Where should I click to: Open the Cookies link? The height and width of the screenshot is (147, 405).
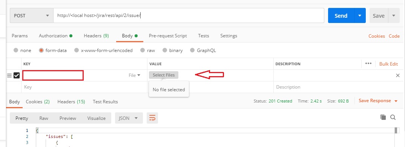377,36
